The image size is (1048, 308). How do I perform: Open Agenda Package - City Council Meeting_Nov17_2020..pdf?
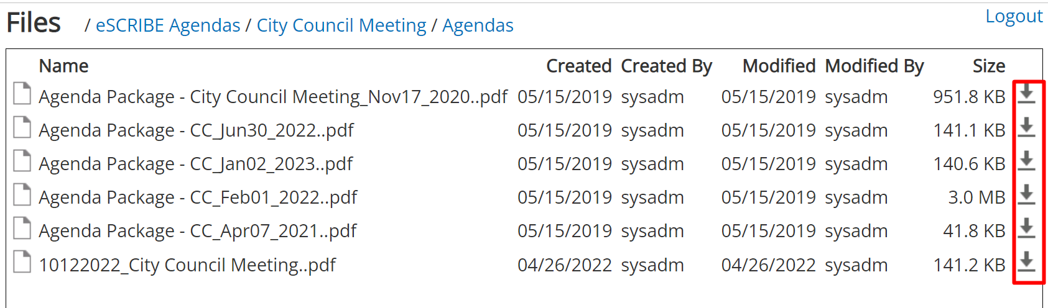(x=273, y=97)
